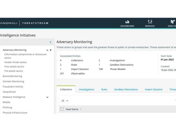Select Post-attack tactics

pyautogui.click(x=14, y=67)
